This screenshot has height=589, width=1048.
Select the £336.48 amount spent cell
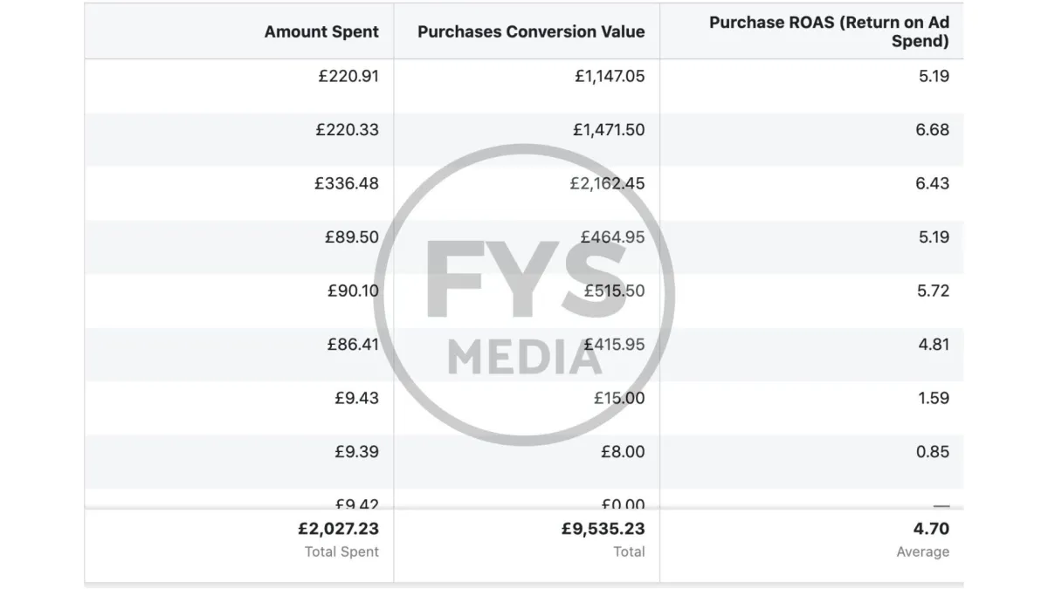click(348, 184)
